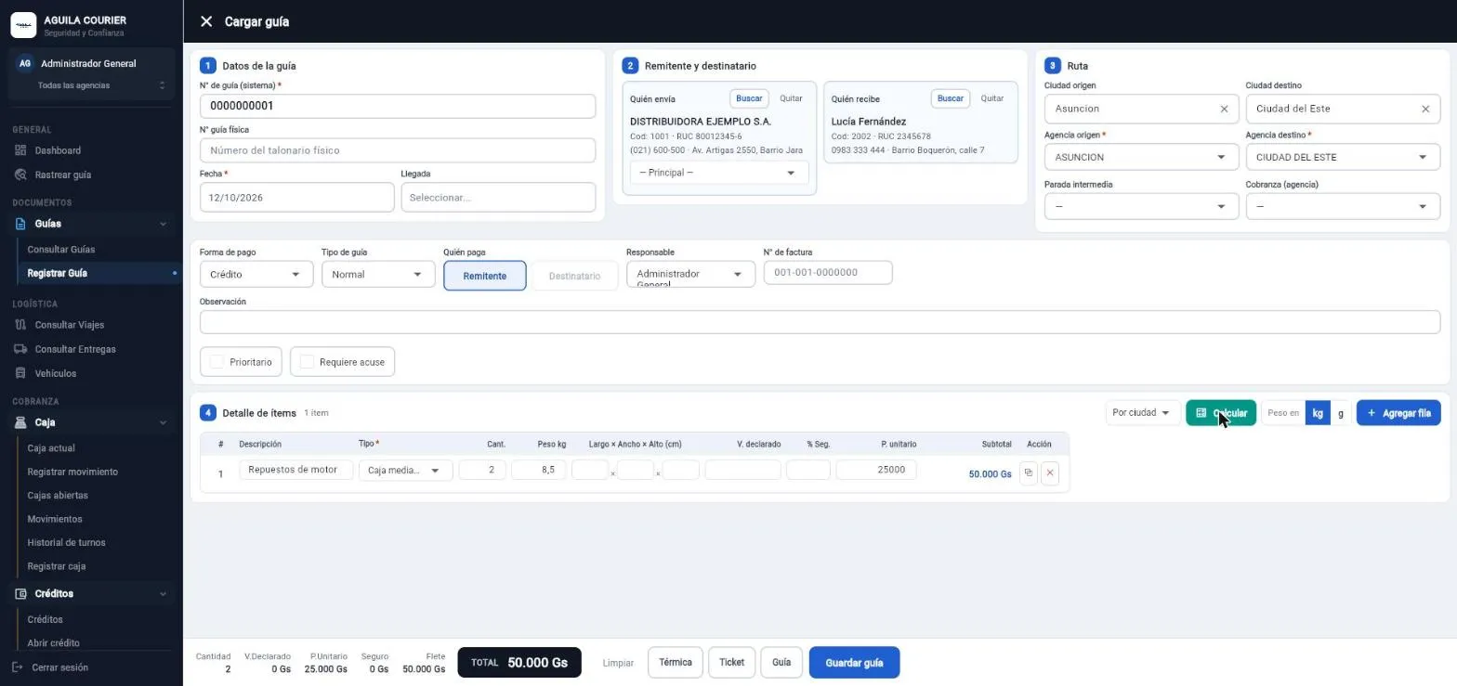The image size is (1457, 686).
Task: Click the Aguila Courier logo
Action: pyautogui.click(x=23, y=25)
